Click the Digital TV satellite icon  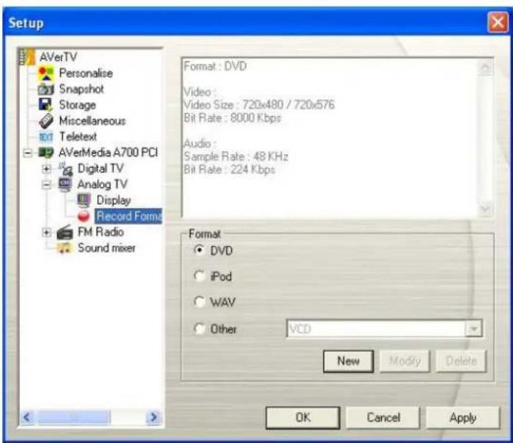pos(66,169)
